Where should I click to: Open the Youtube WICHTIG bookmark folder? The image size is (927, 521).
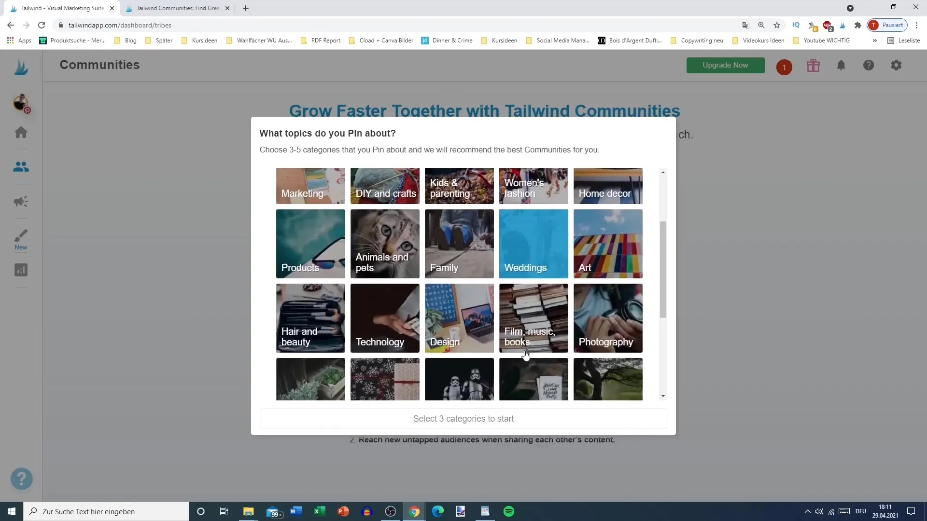coord(821,41)
